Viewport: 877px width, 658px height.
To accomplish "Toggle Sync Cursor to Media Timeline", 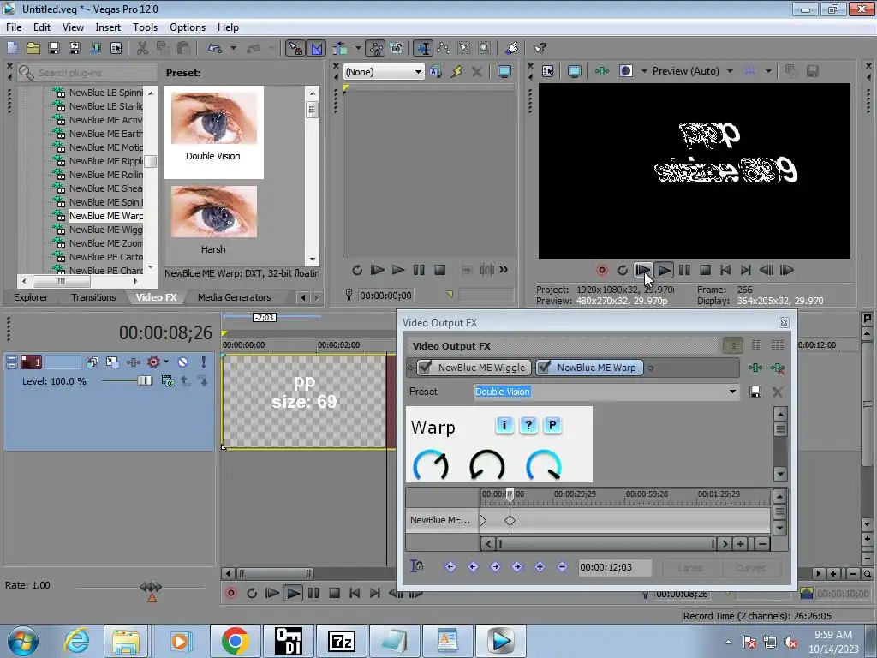I will pyautogui.click(x=417, y=566).
